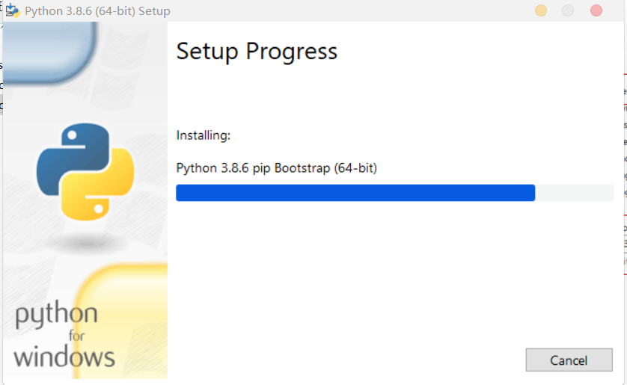
Task: Click the "Setup Progress" heading
Action: (x=257, y=51)
